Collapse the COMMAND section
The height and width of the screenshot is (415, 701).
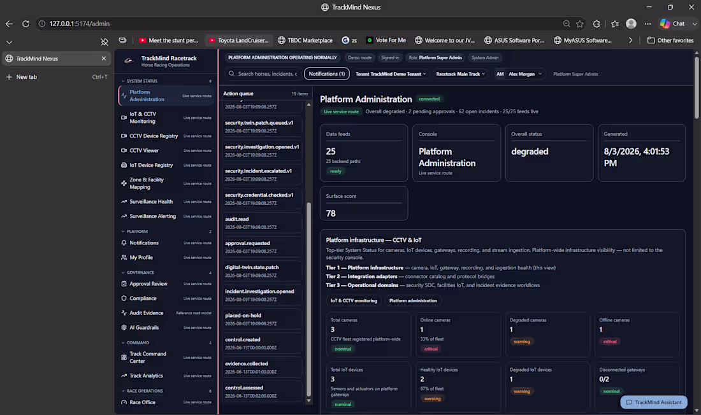pyautogui.click(x=124, y=342)
